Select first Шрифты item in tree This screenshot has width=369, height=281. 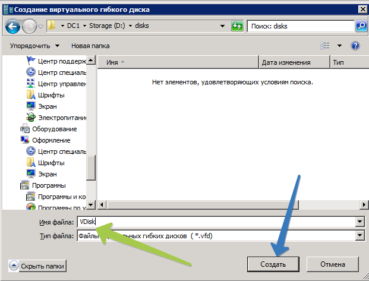point(45,95)
